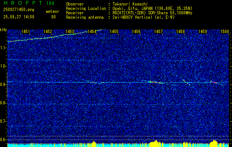
Task: Click the date stamp 25.09.27 14:50
Action: coord(19,17)
